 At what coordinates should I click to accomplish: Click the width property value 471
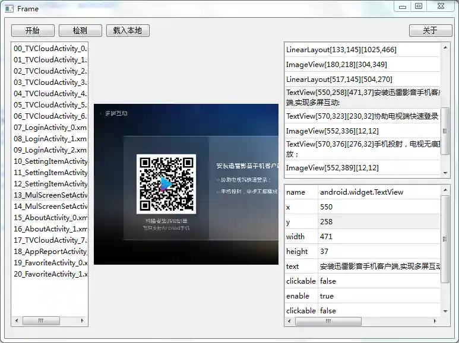(x=380, y=237)
